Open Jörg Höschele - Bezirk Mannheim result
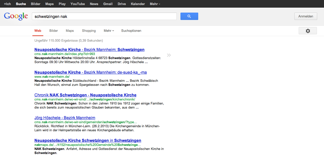 65,118
